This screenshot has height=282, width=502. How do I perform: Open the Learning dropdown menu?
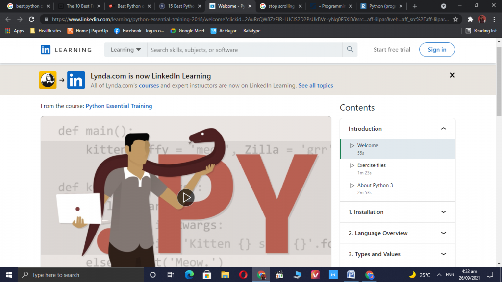click(125, 50)
